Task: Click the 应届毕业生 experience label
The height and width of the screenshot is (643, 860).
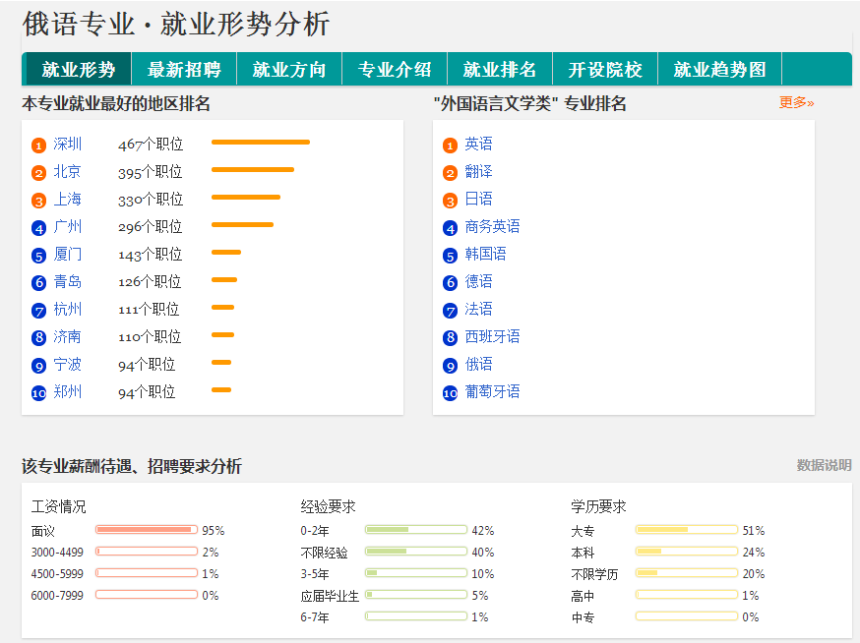Action: pos(330,596)
